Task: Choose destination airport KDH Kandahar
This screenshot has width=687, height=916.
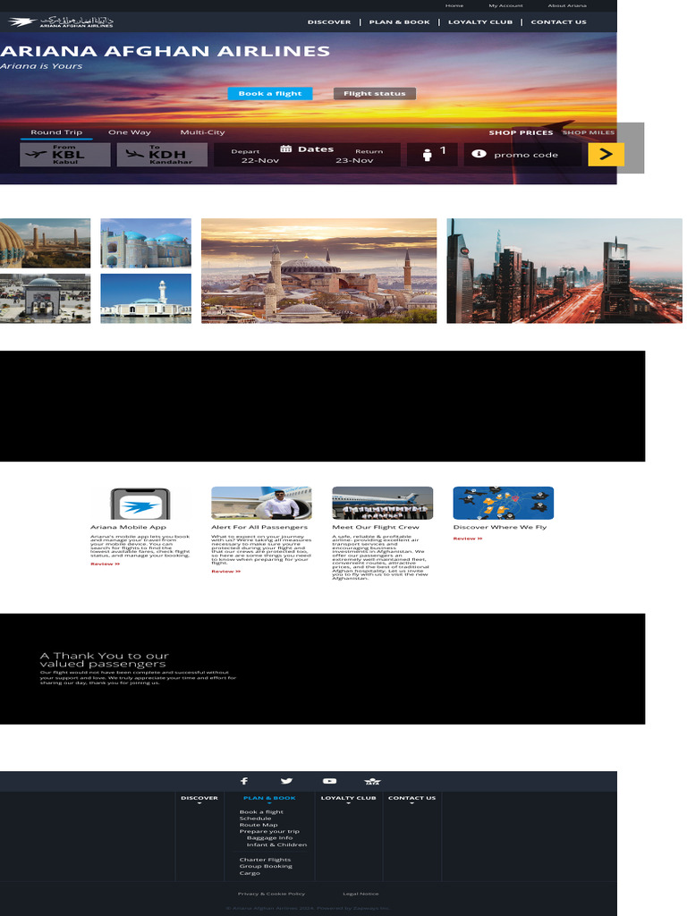Action: click(x=162, y=155)
